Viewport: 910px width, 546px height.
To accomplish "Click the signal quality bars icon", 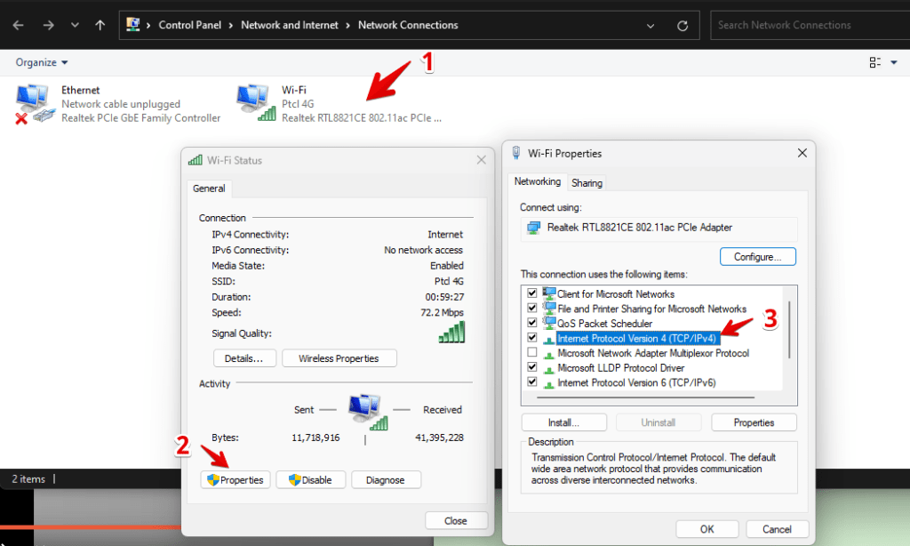I will pyautogui.click(x=451, y=333).
